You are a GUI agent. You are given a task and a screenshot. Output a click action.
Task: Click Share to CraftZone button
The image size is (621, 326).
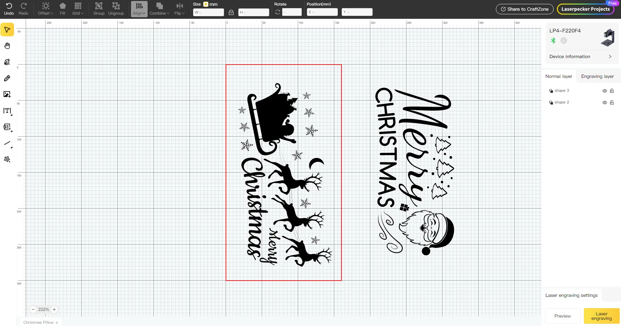(524, 9)
